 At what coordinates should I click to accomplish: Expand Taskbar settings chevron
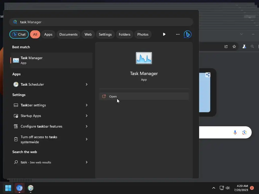tap(87, 105)
